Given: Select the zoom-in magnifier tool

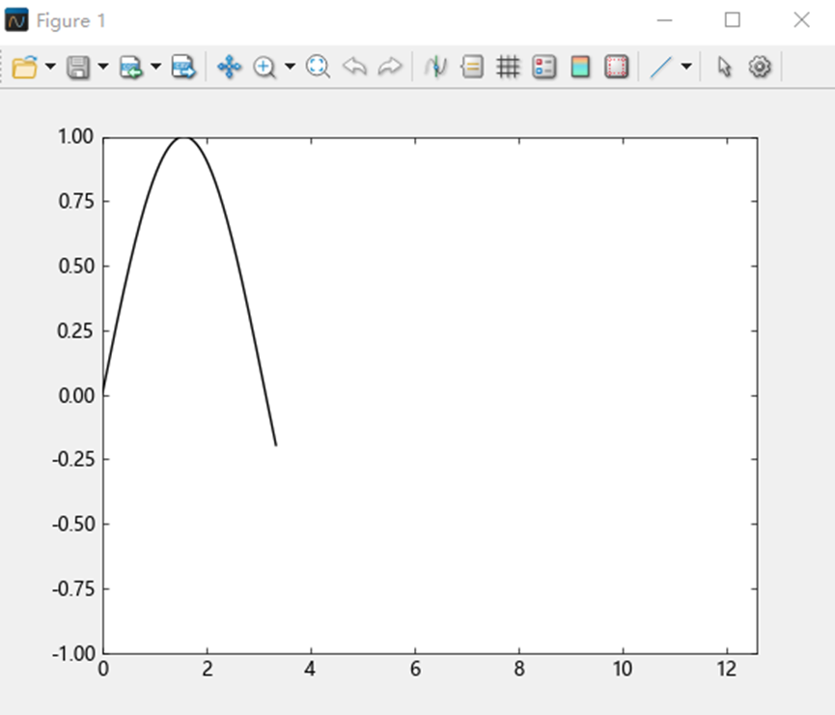Looking at the screenshot, I should coord(264,68).
